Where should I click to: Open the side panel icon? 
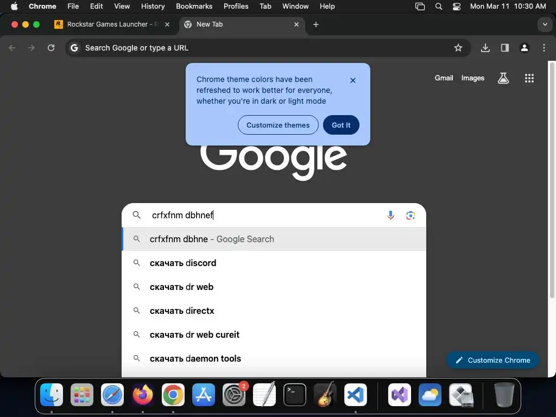pyautogui.click(x=504, y=48)
